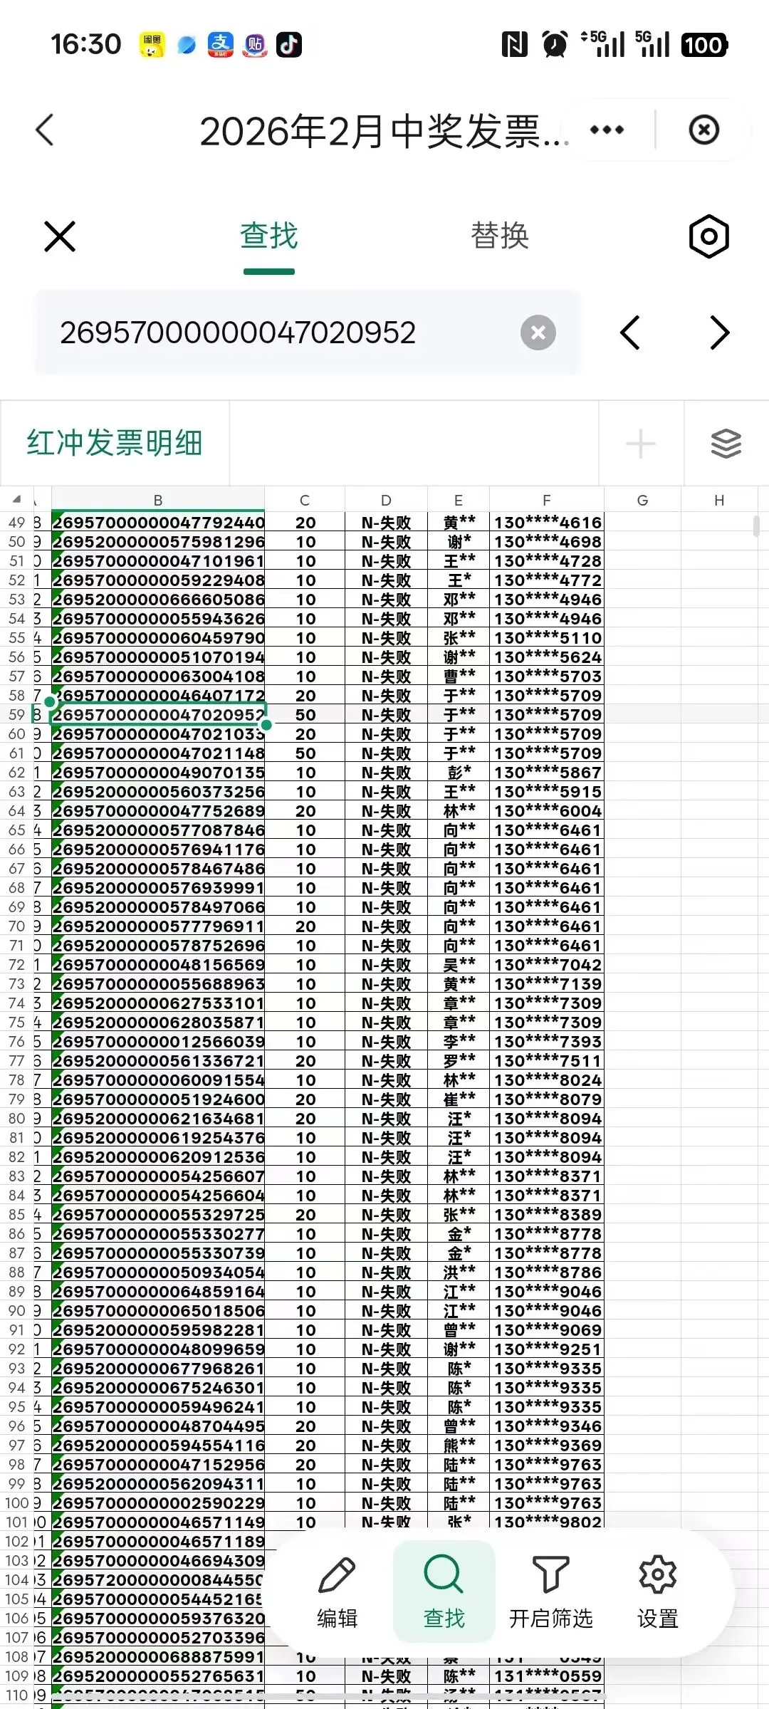Select row 100 header
The image size is (769, 1709).
coord(16,1502)
